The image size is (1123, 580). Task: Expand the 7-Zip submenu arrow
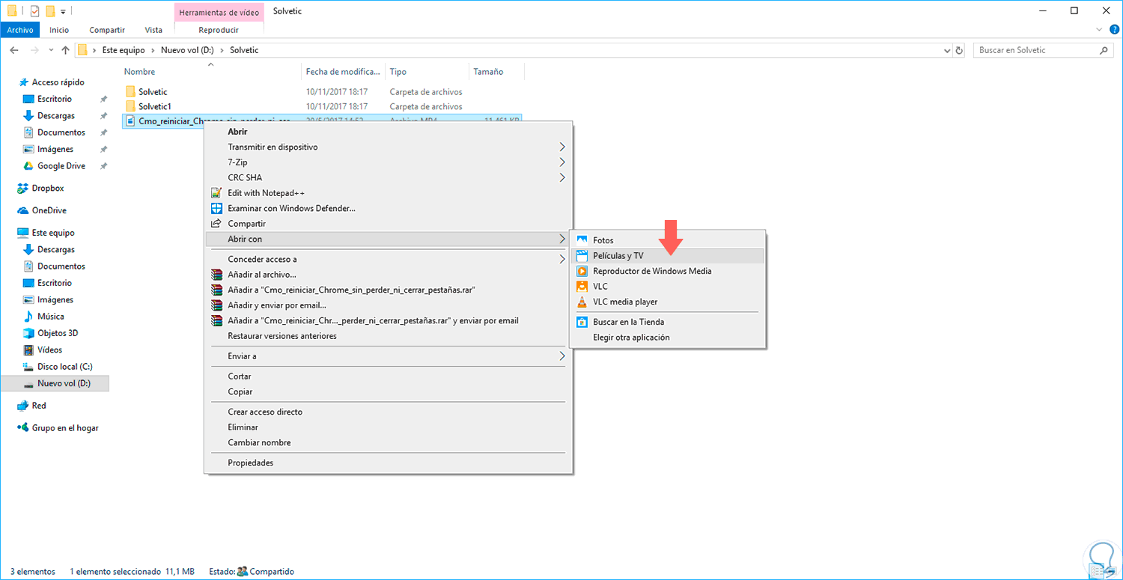tap(562, 162)
